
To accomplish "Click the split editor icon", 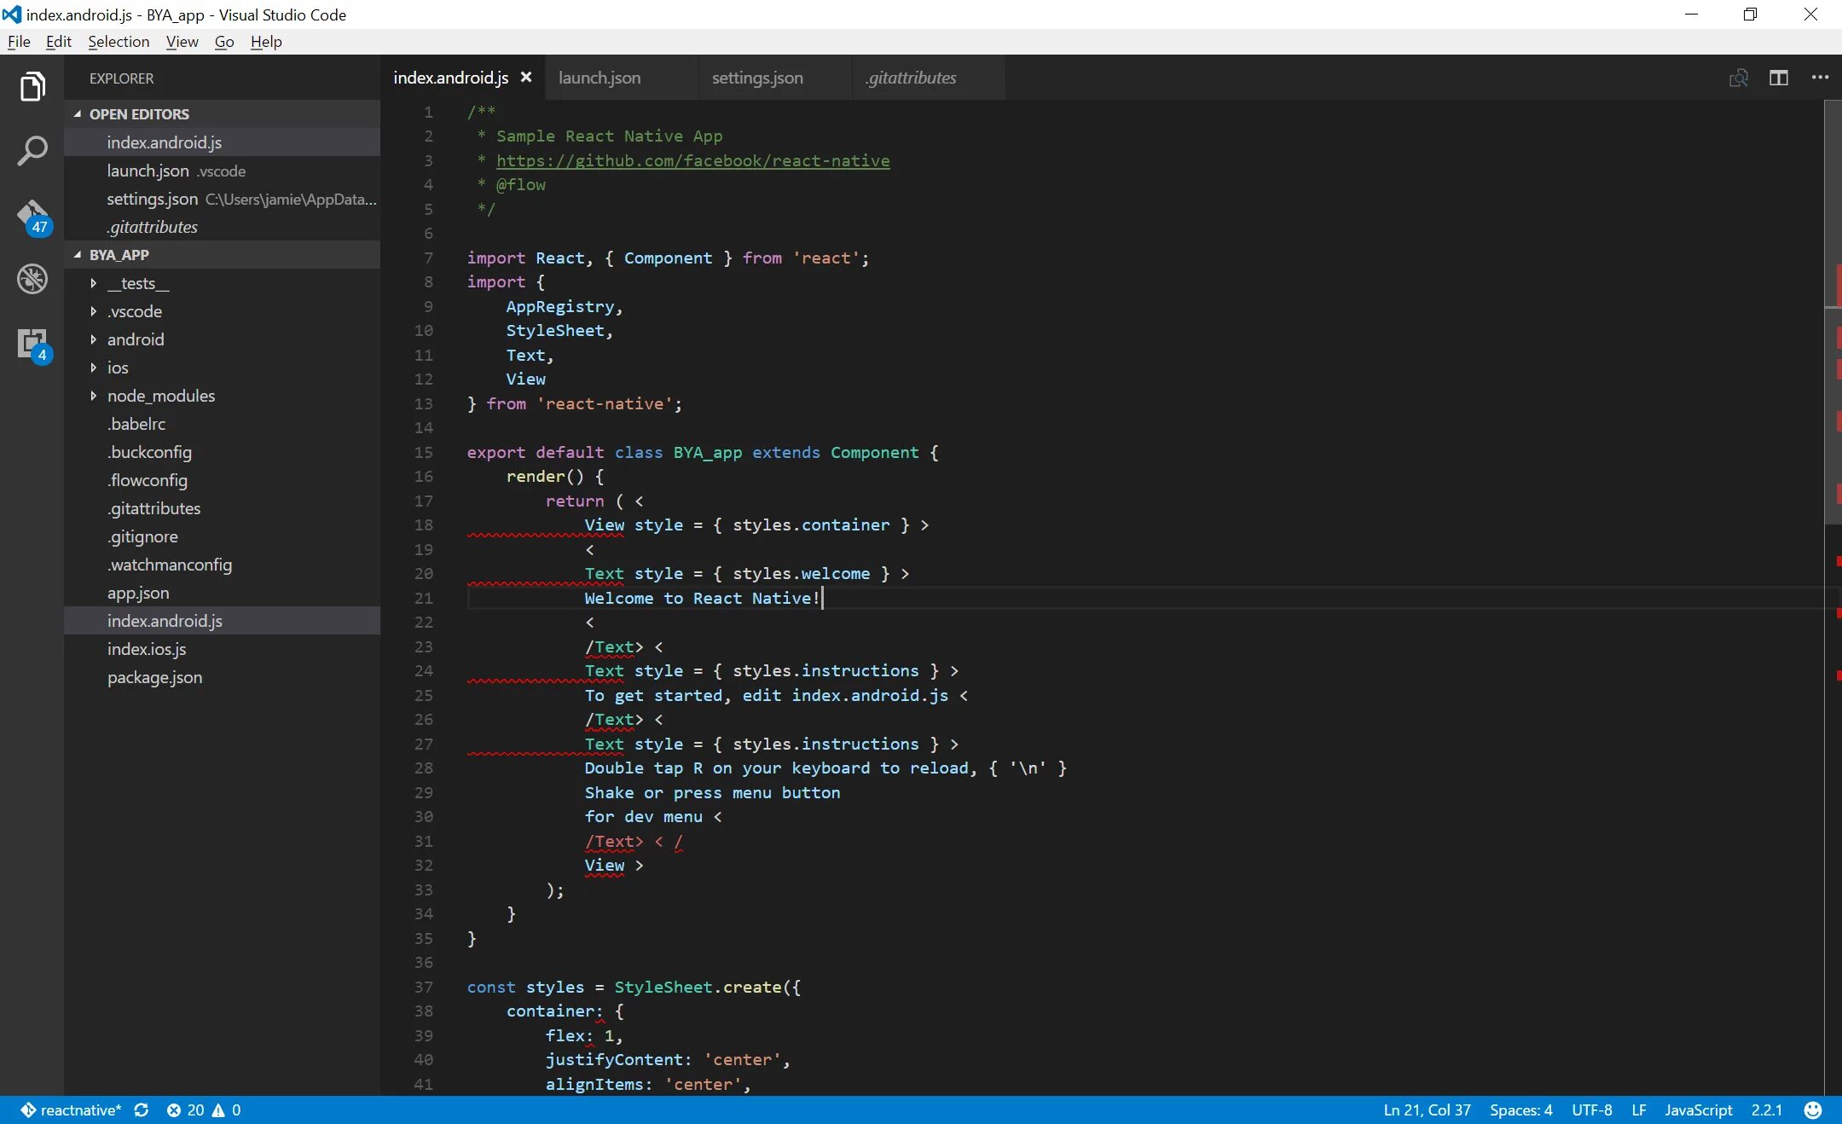I will [x=1778, y=78].
